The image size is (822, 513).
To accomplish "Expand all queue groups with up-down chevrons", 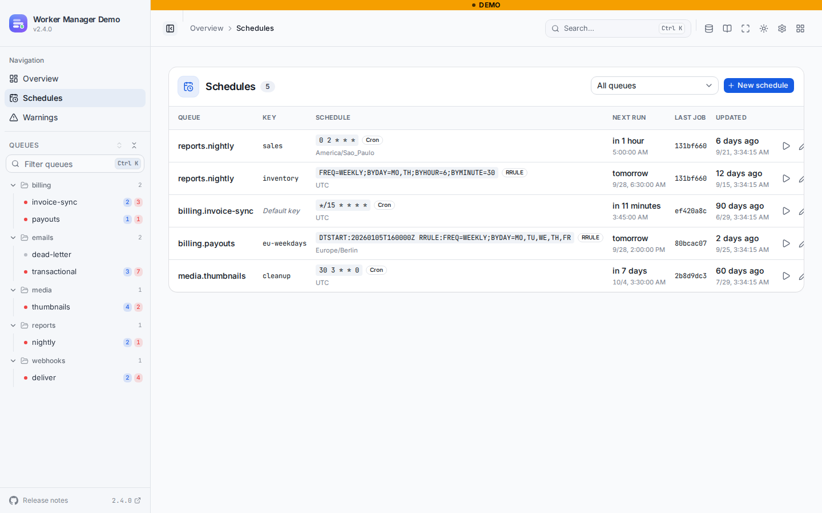I will click(119, 145).
